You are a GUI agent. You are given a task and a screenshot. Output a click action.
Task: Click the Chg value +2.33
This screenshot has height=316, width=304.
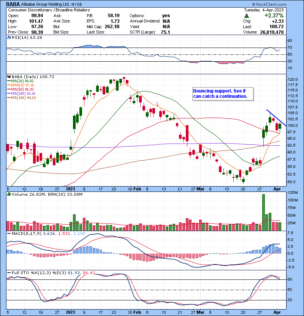tap(278, 21)
